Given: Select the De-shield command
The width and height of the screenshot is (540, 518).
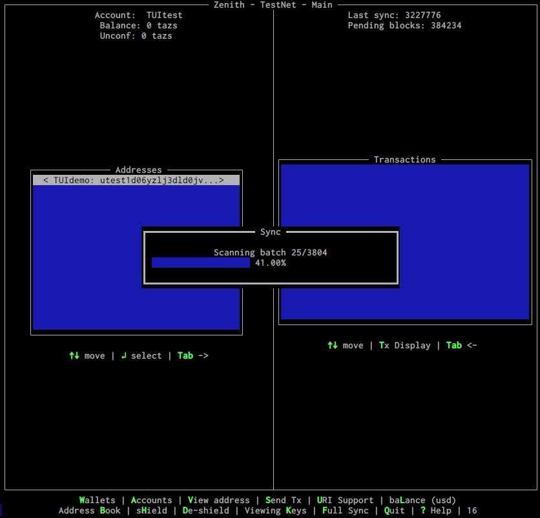Looking at the screenshot, I should (205, 510).
